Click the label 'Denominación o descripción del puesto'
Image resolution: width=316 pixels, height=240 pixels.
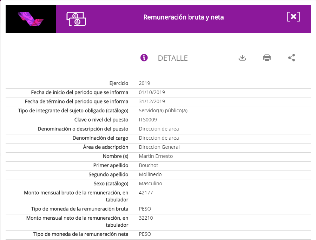coord(83,129)
